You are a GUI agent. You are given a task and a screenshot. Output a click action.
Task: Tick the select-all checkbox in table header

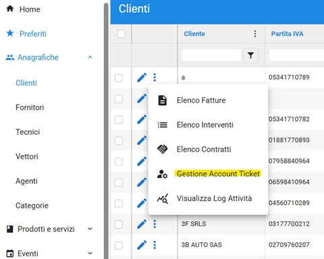121,34
